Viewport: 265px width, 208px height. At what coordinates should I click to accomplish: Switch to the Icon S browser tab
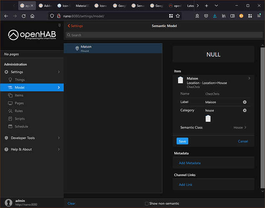click(x=64, y=6)
